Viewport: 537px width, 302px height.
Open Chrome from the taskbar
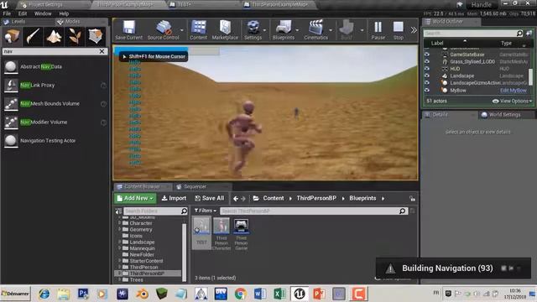[241, 294]
